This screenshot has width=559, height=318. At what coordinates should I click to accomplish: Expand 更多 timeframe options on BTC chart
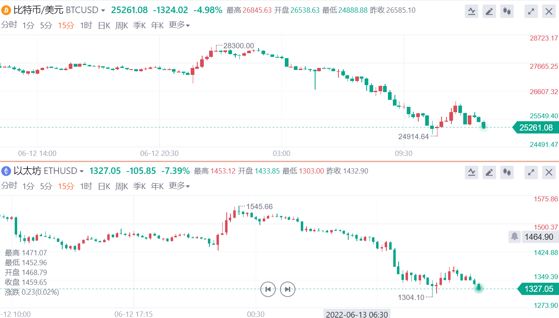pyautogui.click(x=179, y=25)
